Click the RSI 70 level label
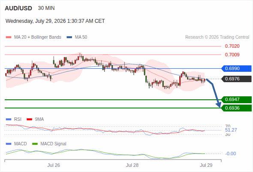 click(228, 126)
